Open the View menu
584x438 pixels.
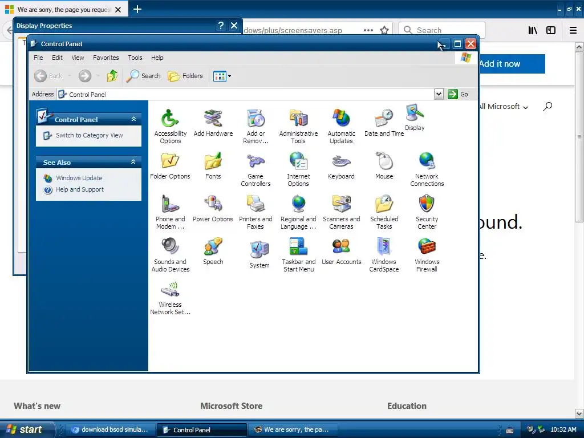tap(78, 58)
